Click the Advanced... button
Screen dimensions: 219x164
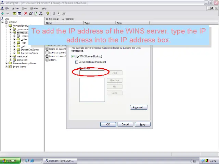[139, 107]
